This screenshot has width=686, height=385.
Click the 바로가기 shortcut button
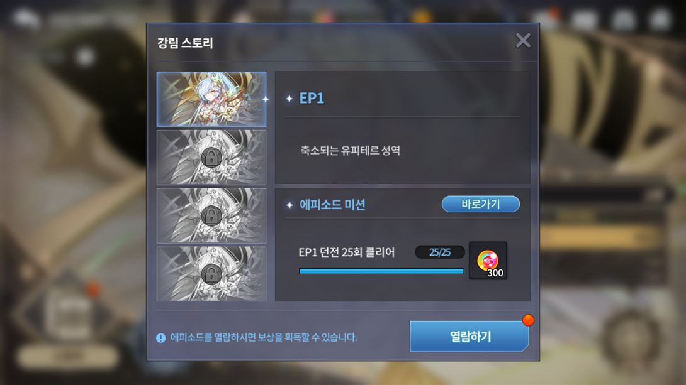pos(480,204)
